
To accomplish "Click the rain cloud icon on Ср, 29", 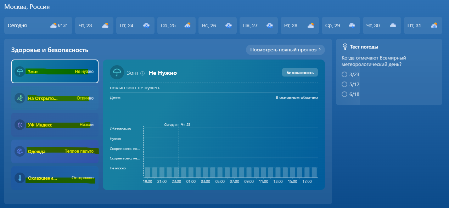I will point(352,26).
